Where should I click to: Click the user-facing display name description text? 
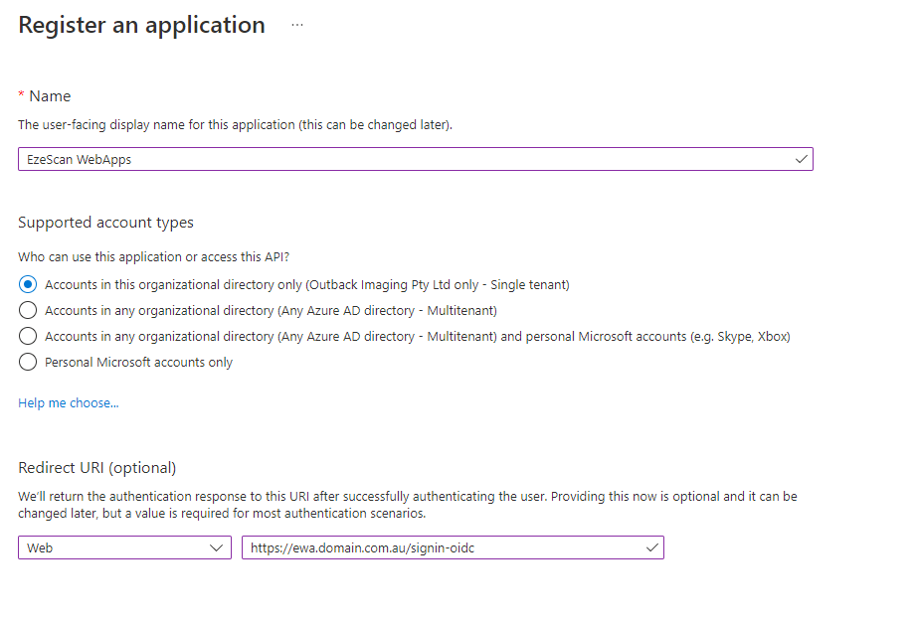(x=236, y=125)
